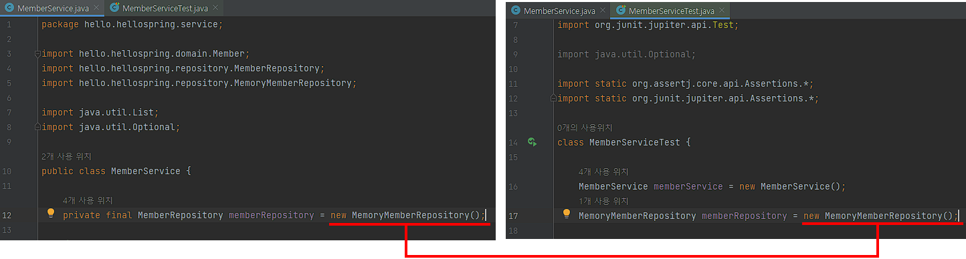
Task: Click line number 16 in right editor gutter
Action: (x=513, y=186)
